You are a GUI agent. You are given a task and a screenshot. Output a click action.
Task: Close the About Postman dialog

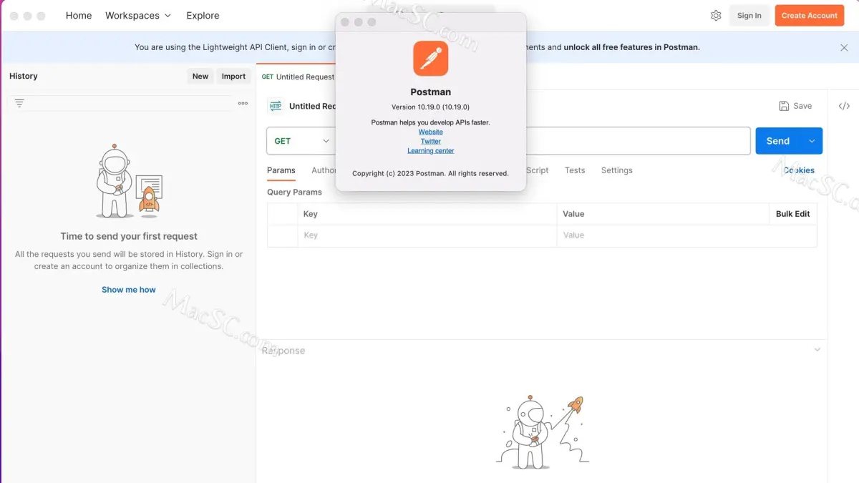point(345,22)
